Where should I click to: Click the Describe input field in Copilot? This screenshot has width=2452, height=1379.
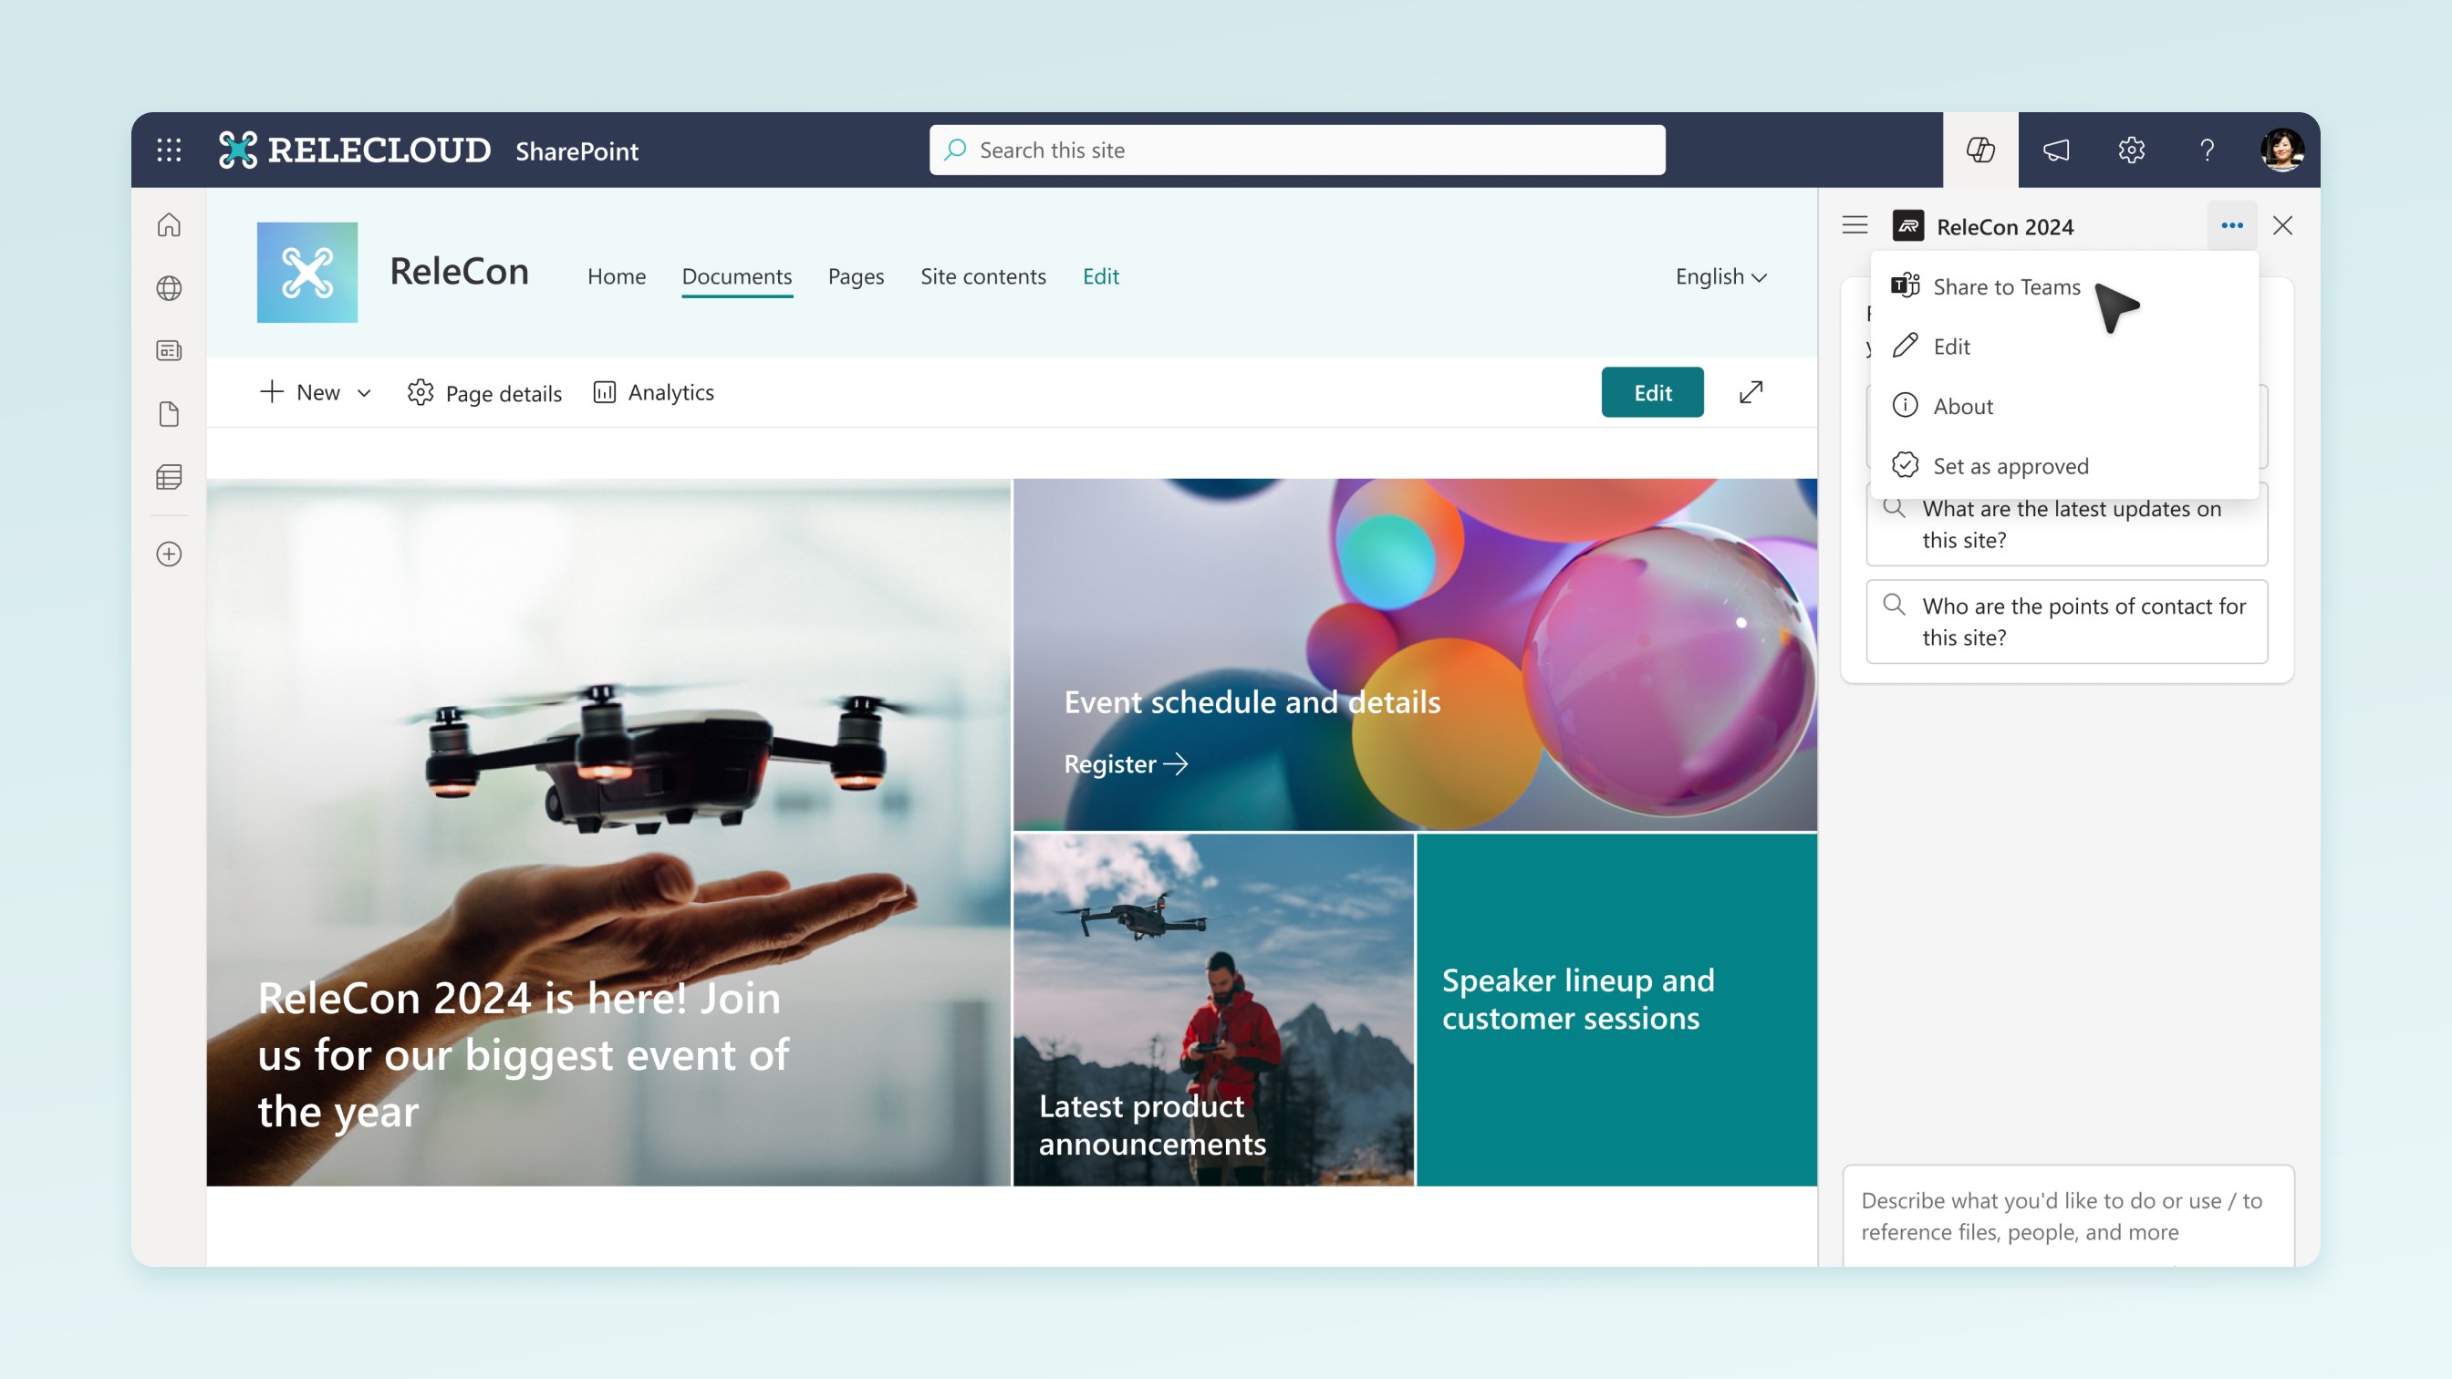tap(2062, 1214)
